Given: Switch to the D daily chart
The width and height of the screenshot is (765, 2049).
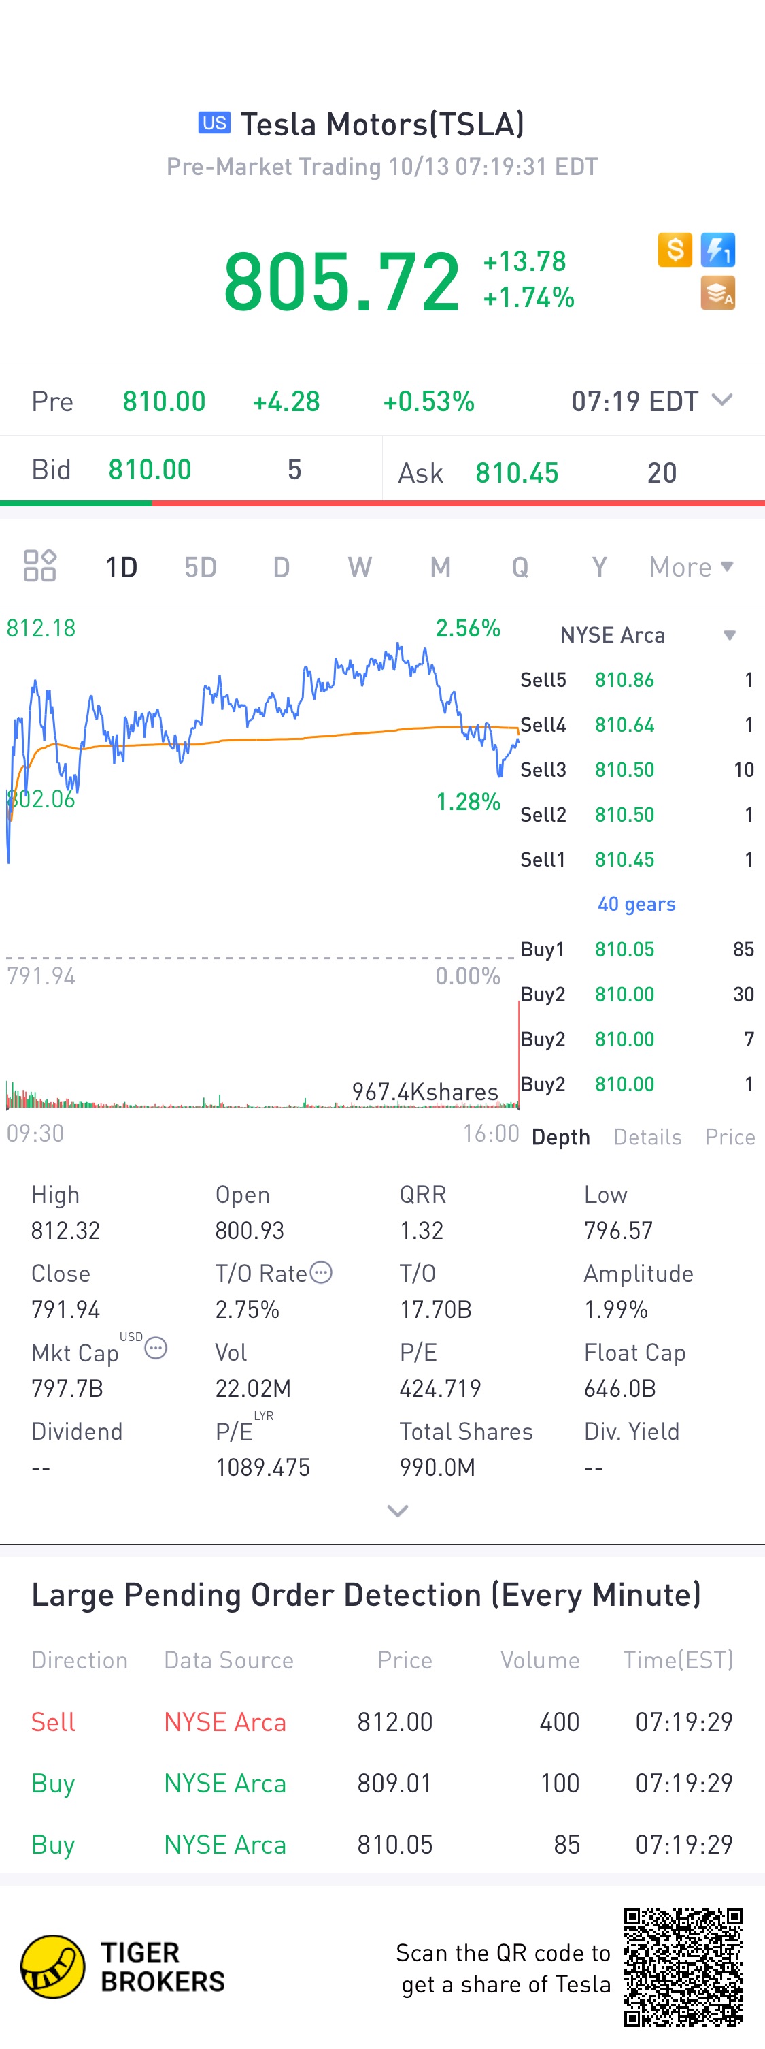Looking at the screenshot, I should (282, 567).
